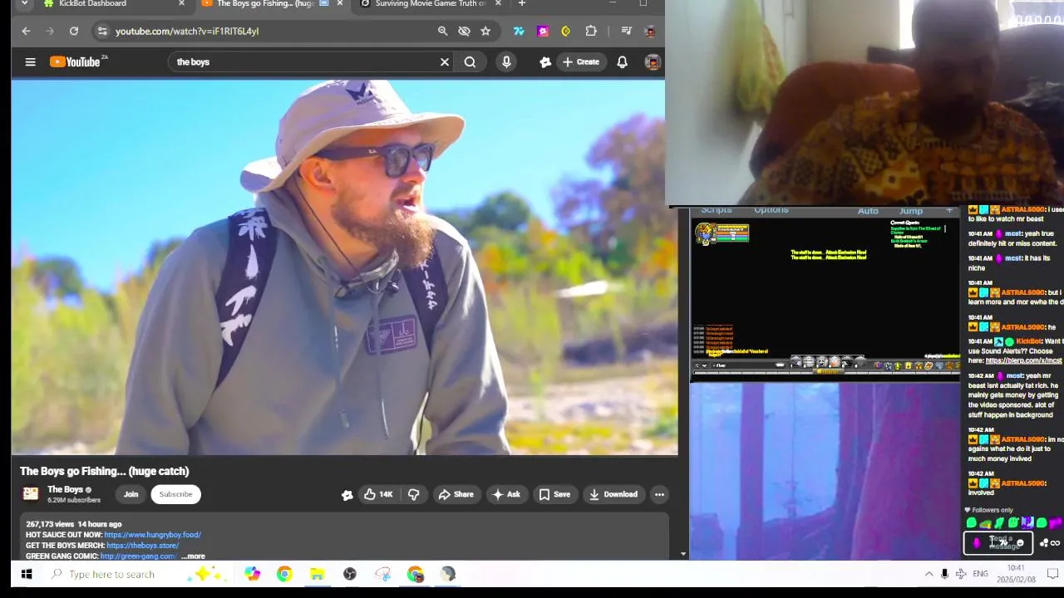View site information for youtube.com
The width and height of the screenshot is (1064, 598).
pos(101,31)
